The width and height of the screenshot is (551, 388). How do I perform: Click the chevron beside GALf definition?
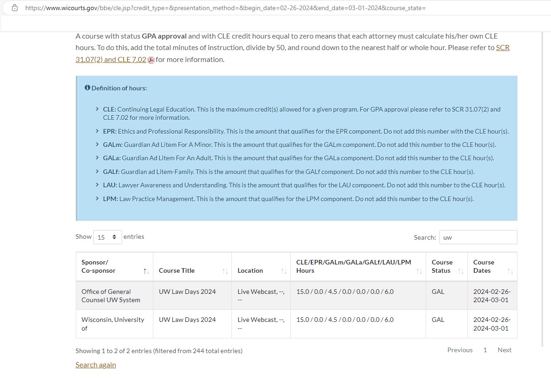pyautogui.click(x=97, y=172)
